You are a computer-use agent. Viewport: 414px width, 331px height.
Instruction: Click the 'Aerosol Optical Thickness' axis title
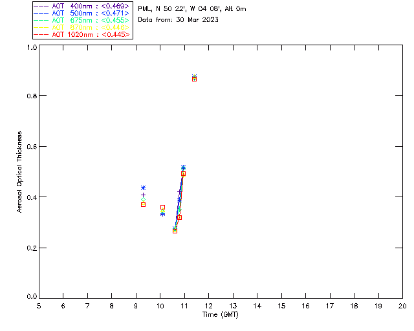[x=19, y=172]
